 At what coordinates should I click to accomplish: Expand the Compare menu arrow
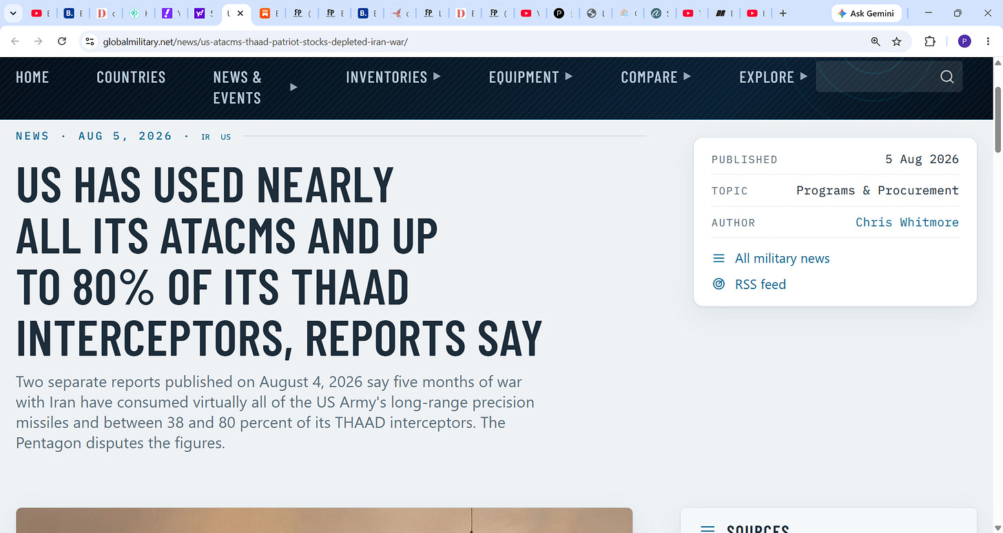pos(687,76)
